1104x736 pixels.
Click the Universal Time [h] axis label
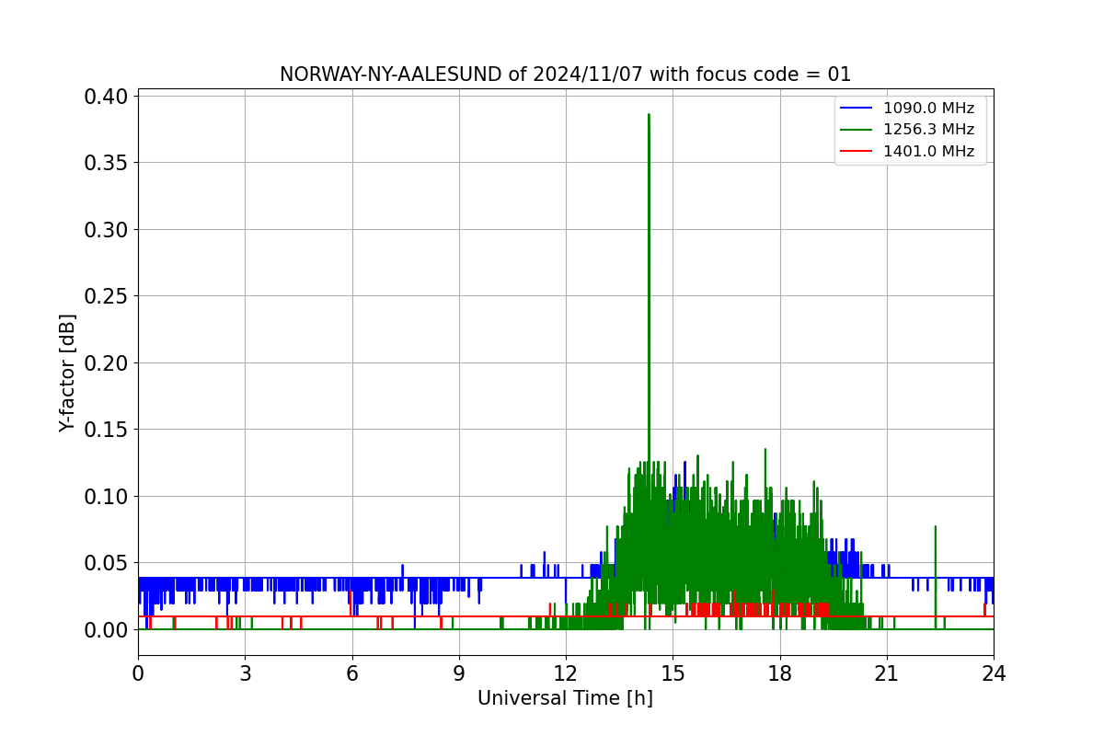(x=565, y=698)
